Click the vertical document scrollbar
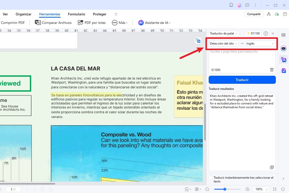289x193 pixels. pyautogui.click(x=205, y=122)
